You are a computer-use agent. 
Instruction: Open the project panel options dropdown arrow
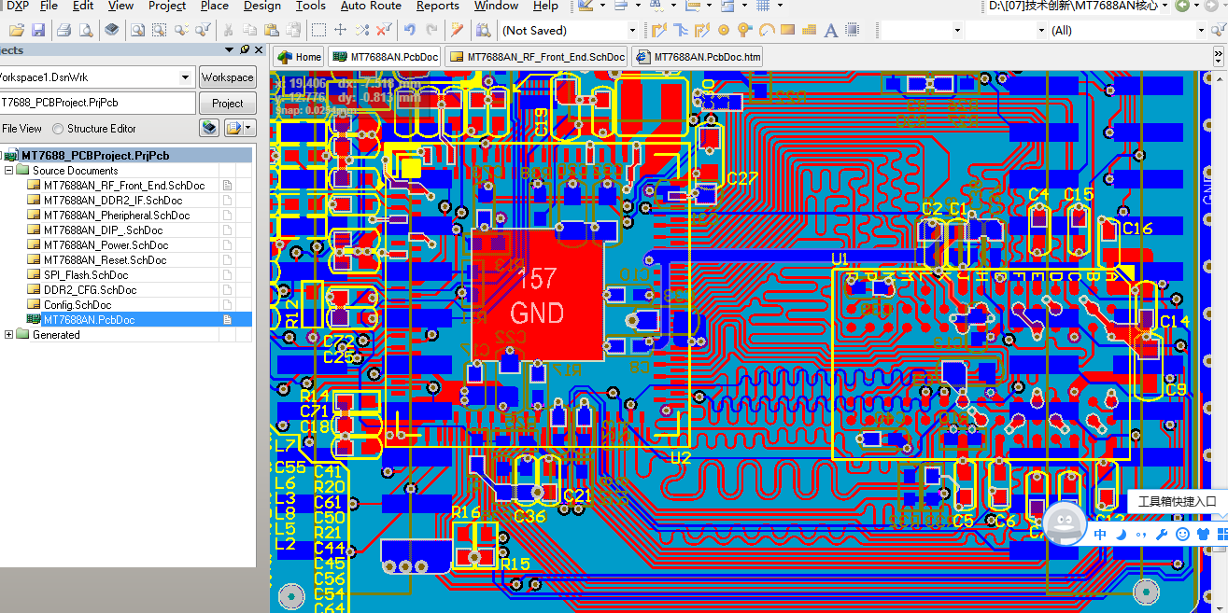tap(248, 128)
